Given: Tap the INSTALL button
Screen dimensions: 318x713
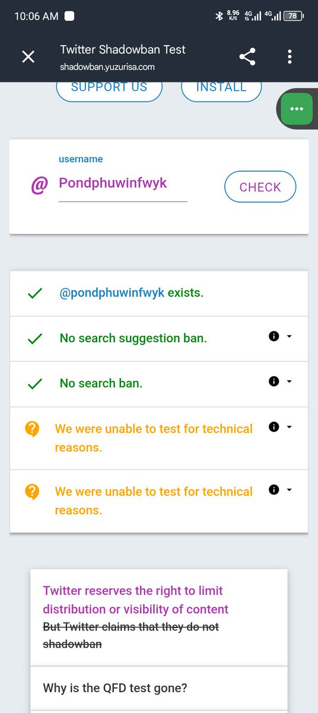Looking at the screenshot, I should (221, 89).
